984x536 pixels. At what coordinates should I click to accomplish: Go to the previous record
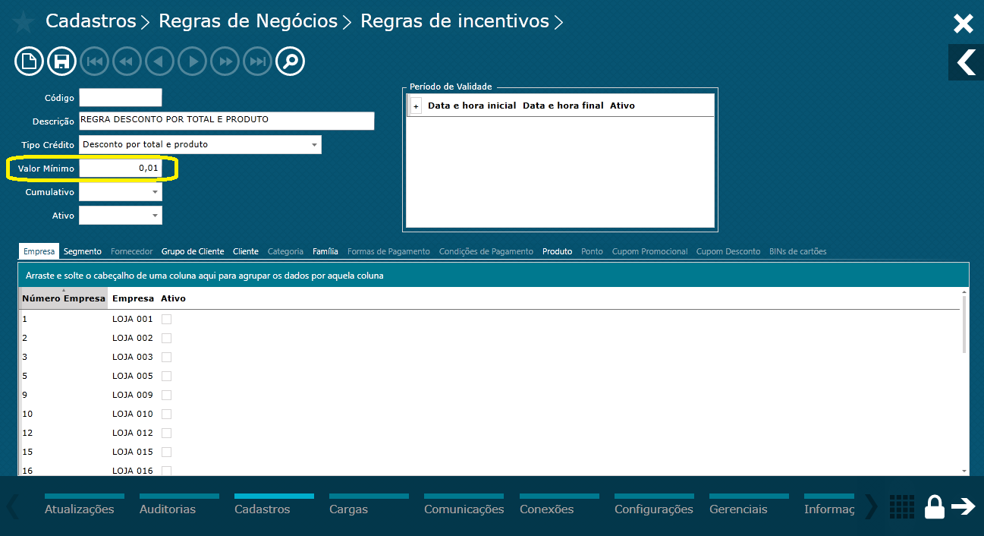(160, 61)
